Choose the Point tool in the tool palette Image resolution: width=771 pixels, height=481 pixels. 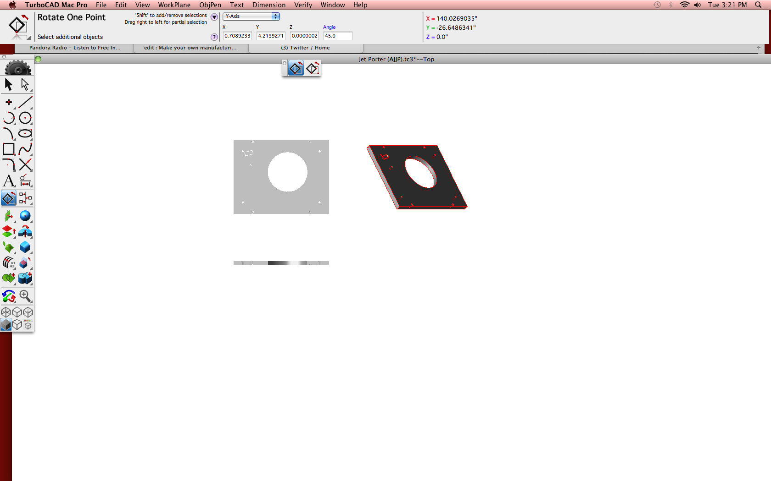click(9, 102)
